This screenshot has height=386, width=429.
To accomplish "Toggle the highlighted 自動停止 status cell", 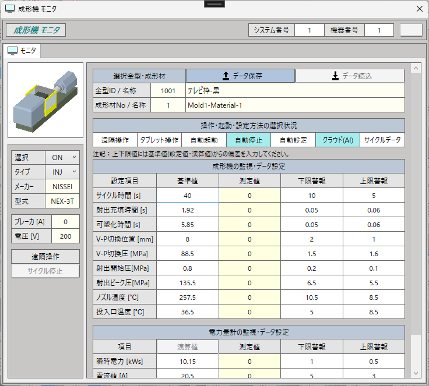I will 248,140.
